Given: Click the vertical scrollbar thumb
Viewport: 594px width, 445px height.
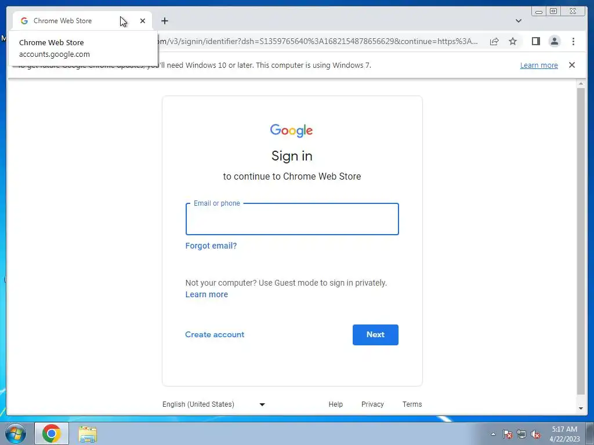Looking at the screenshot, I should pos(581,242).
